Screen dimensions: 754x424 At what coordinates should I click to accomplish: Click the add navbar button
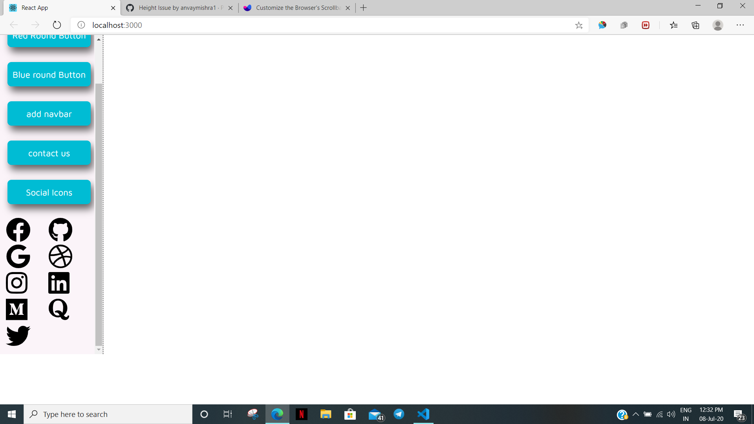pyautogui.click(x=49, y=114)
